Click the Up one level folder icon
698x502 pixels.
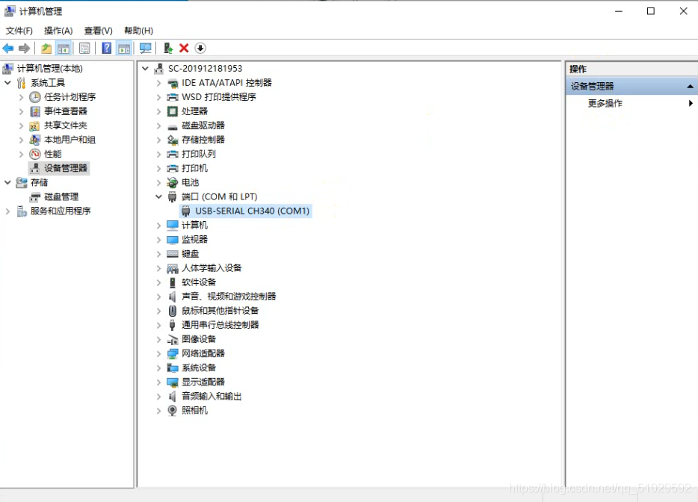coord(46,48)
